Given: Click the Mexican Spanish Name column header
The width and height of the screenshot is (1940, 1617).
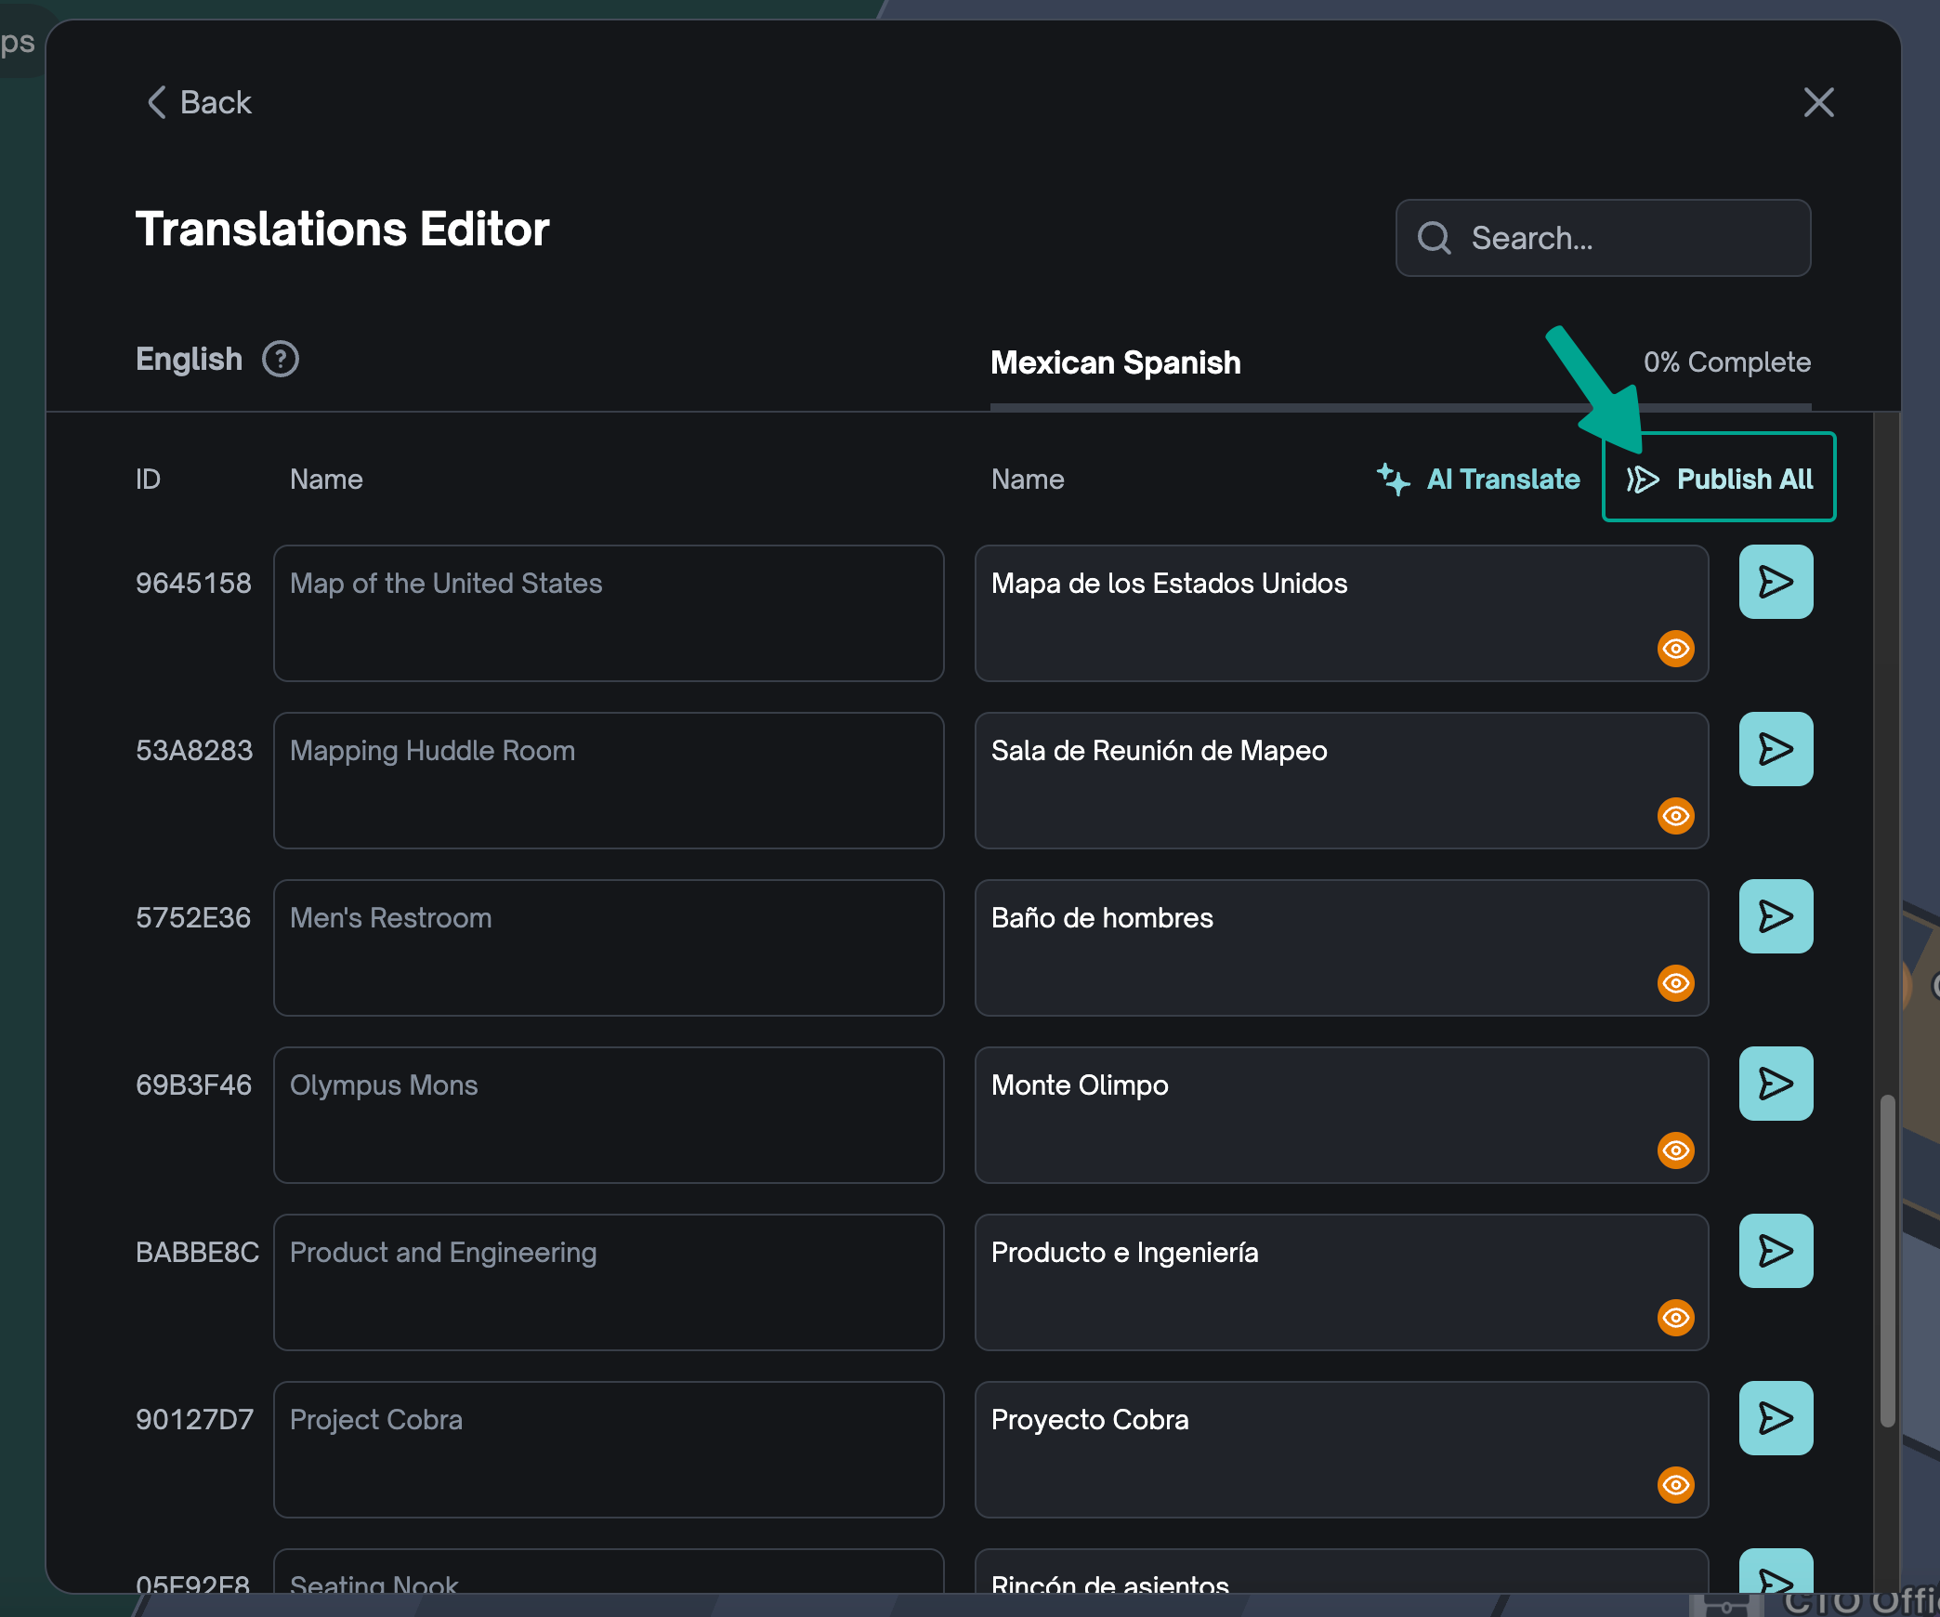Looking at the screenshot, I should click(1028, 480).
